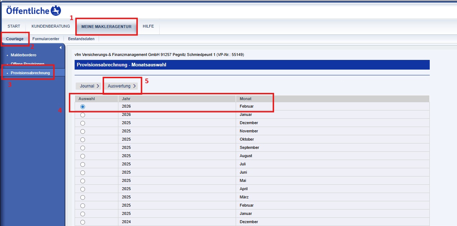Click the Öffentliche horse logo icon
457x226 pixels.
coord(56,11)
